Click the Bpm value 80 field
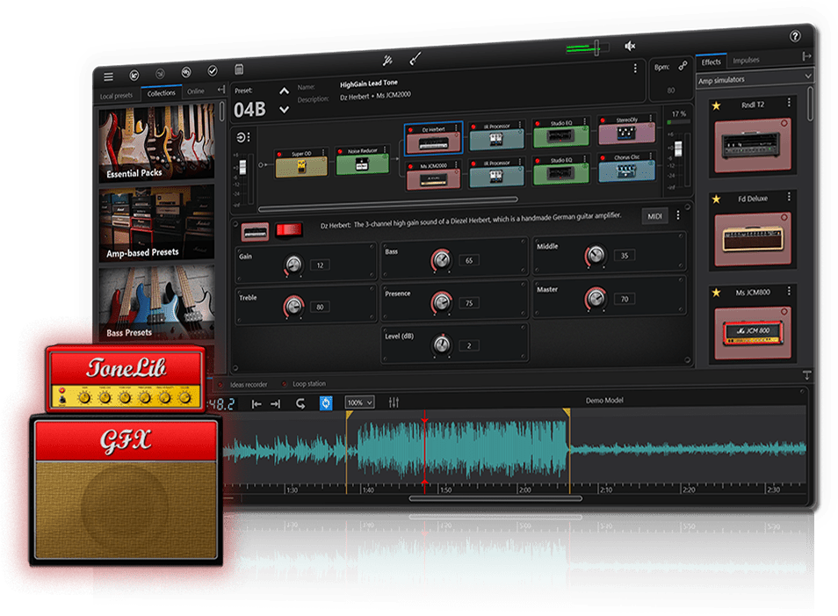 tap(671, 90)
